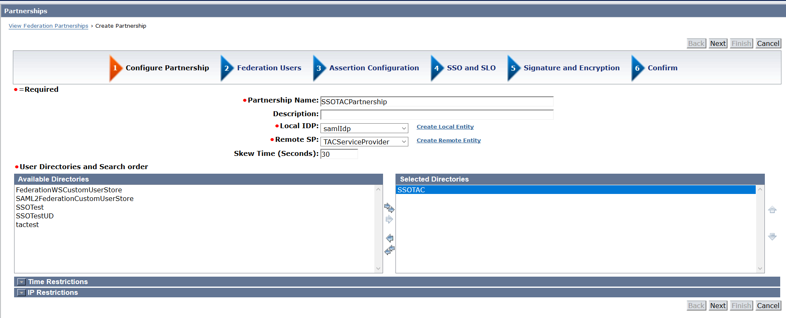Click the top Next button

tap(718, 43)
